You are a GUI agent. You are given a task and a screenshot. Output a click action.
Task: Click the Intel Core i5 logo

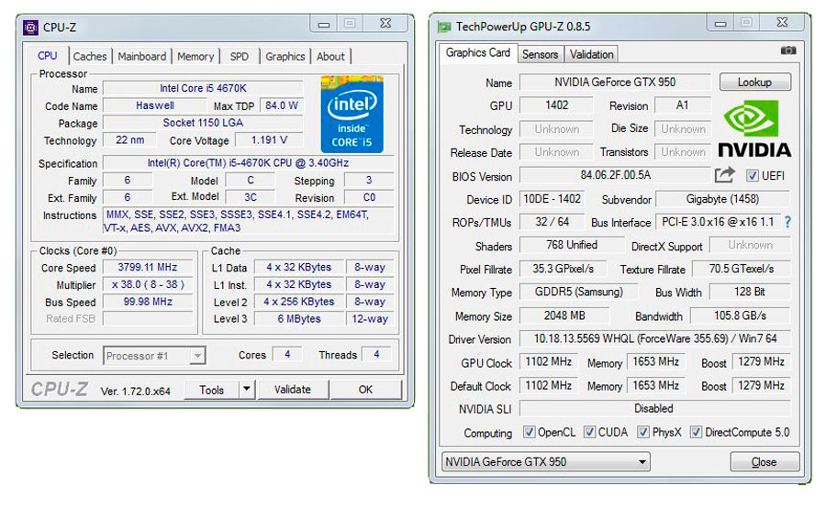(352, 115)
